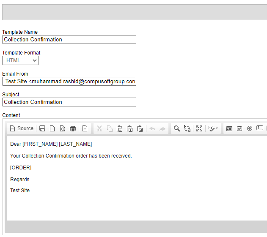Click the Source button in editor toolbar
This screenshot has height=237, width=267.
pyautogui.click(x=21, y=128)
